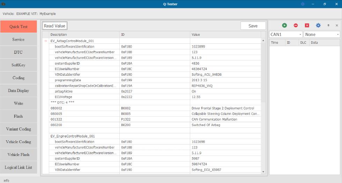Click the red row indicator arrow
Image resolution: width=342 pixels, height=183 pixels.
45,41
